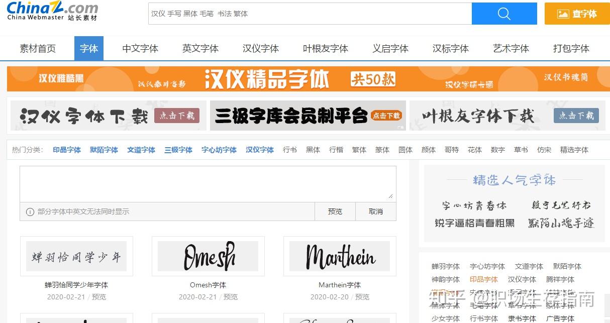Select the 印品字体 hot category link

click(x=67, y=150)
